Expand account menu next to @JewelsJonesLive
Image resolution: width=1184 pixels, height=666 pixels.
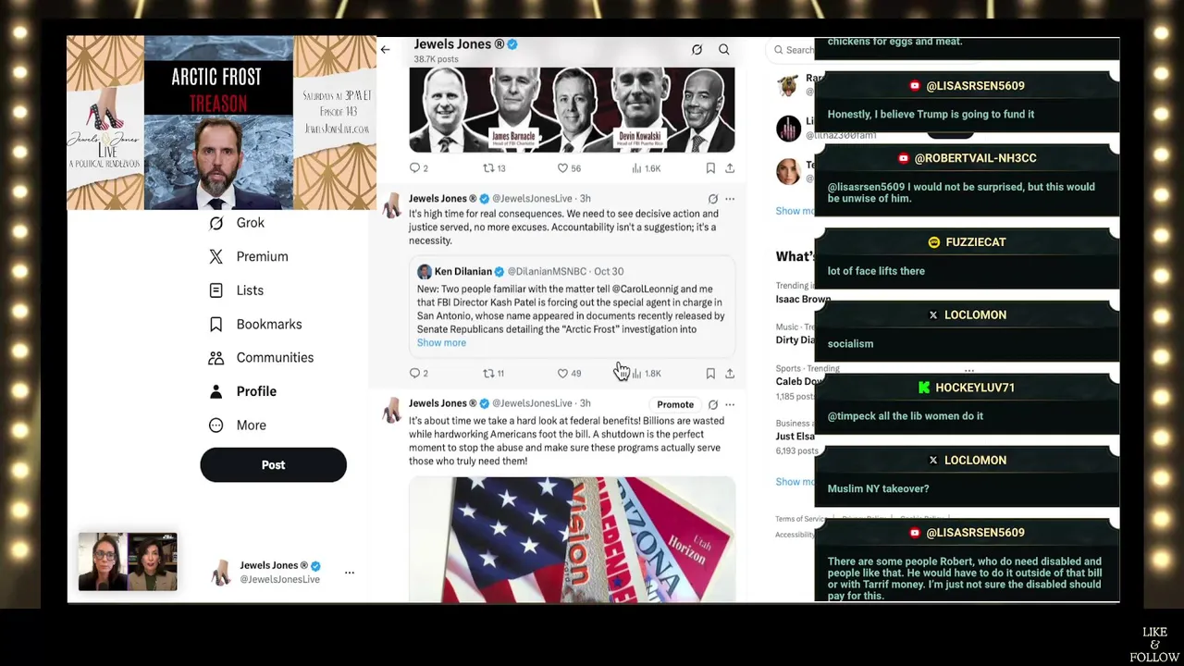tap(350, 573)
